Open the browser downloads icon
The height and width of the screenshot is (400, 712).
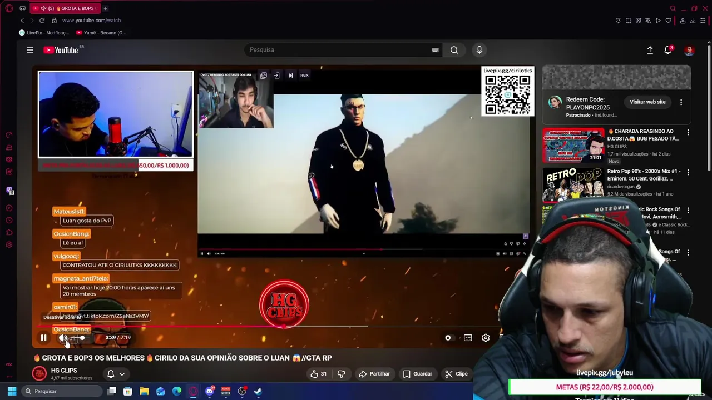pyautogui.click(x=693, y=21)
